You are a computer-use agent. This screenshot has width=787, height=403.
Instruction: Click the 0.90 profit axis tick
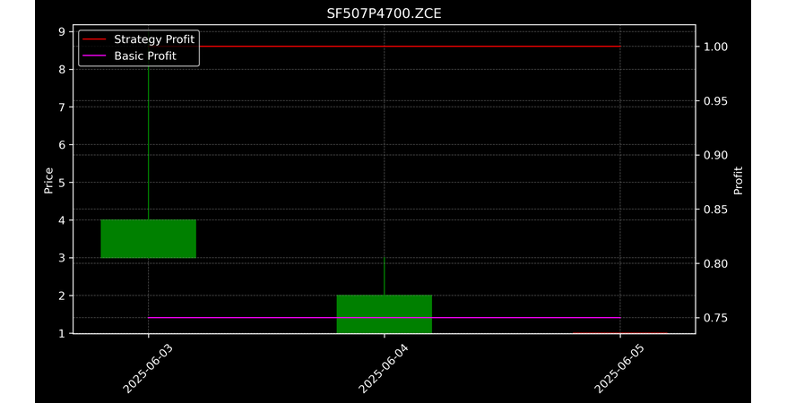tap(715, 155)
